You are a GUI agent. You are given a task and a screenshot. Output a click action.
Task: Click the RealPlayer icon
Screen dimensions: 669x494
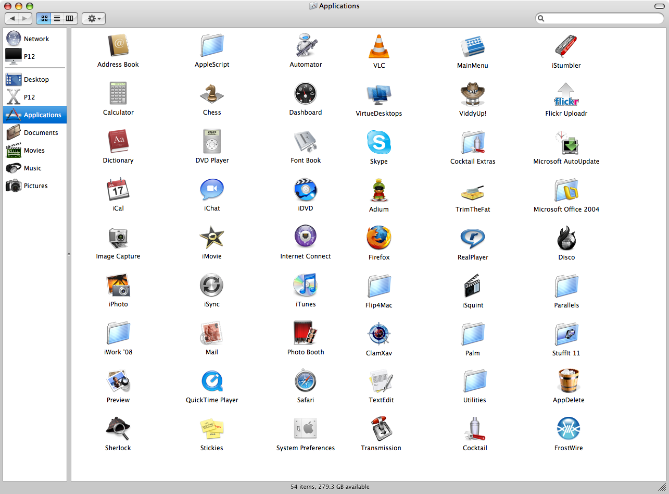pyautogui.click(x=473, y=238)
